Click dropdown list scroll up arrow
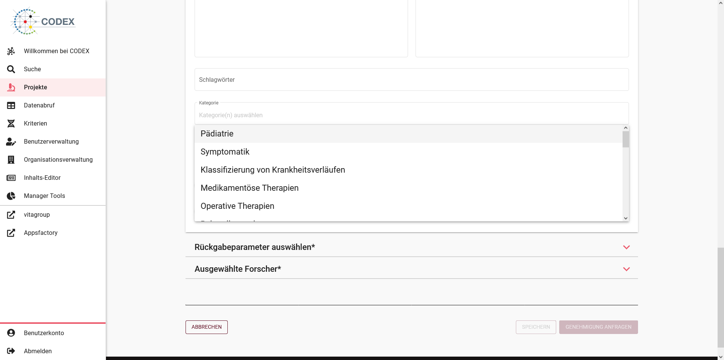The image size is (724, 360). (x=626, y=128)
